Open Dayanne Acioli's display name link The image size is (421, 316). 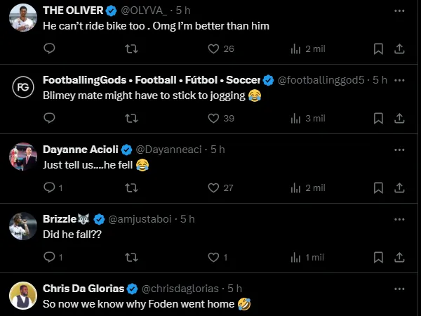tap(81, 150)
